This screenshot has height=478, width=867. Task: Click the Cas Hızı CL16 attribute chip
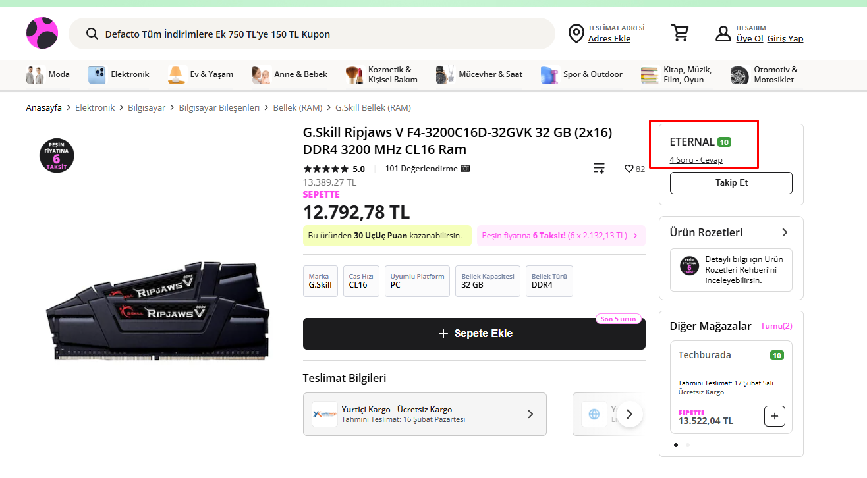pyautogui.click(x=361, y=281)
